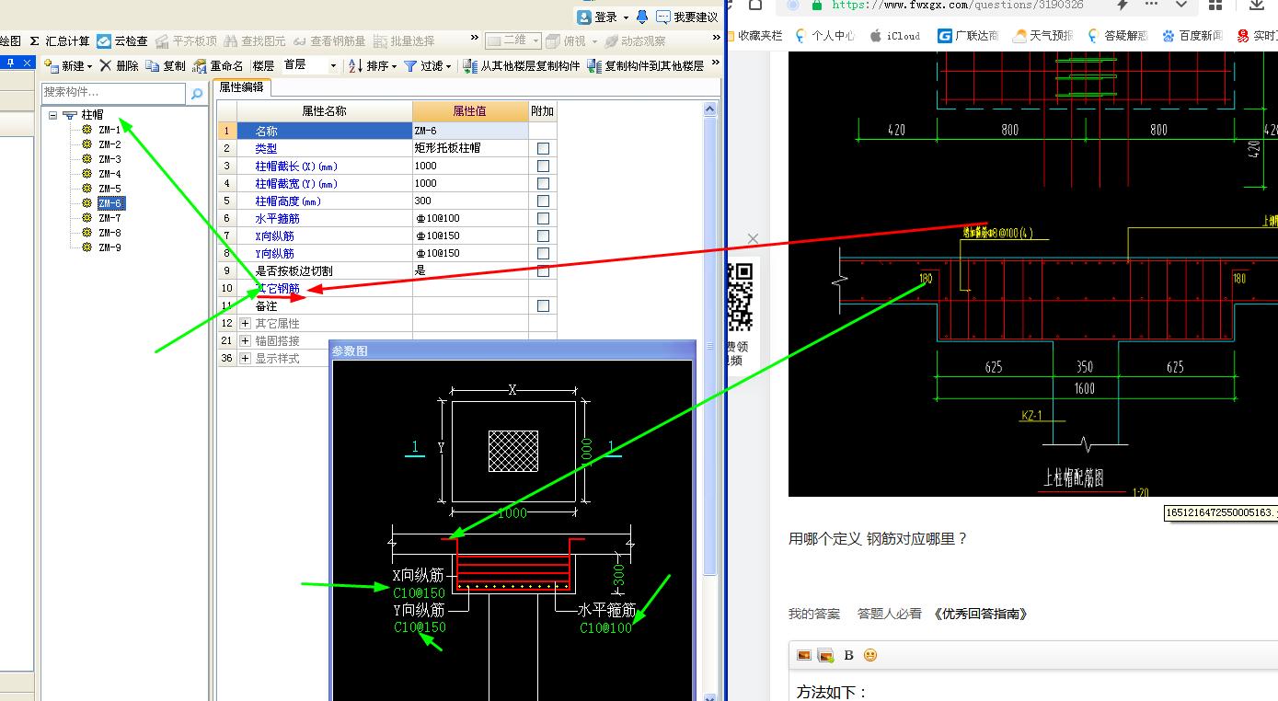Expand the 锚固搭接 property group
This screenshot has width=1278, height=701.
(245, 340)
